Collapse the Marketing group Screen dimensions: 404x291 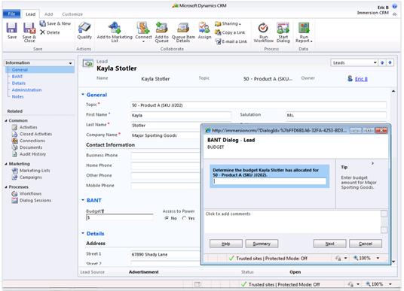(x=6, y=164)
